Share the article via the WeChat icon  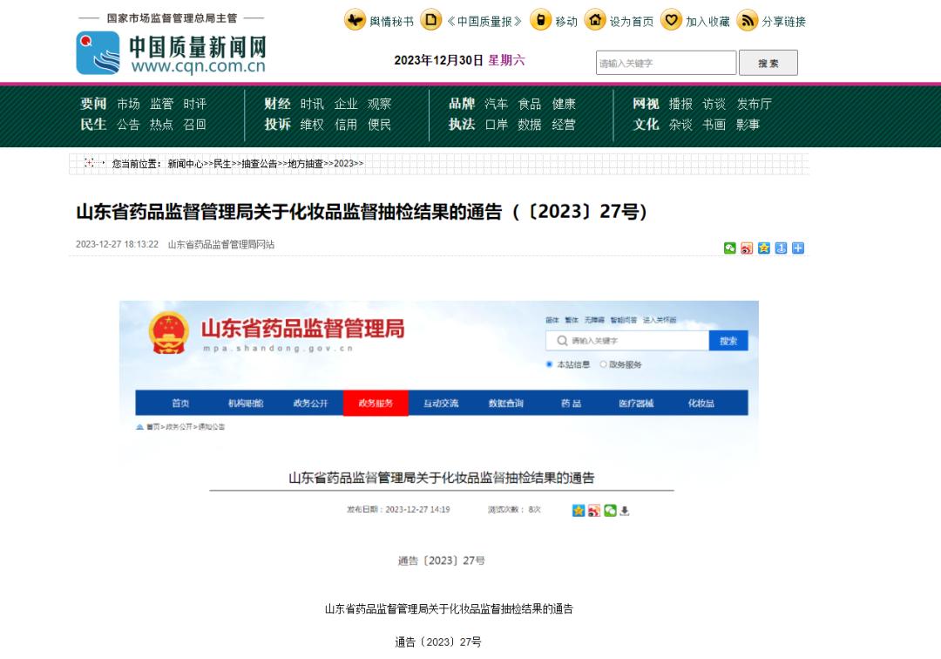730,248
